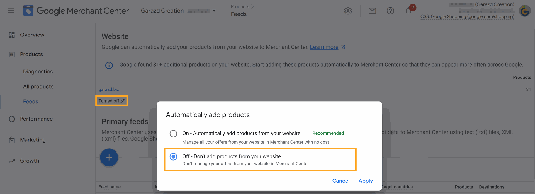Open Growth in the sidebar
The width and height of the screenshot is (535, 194).
[30, 161]
